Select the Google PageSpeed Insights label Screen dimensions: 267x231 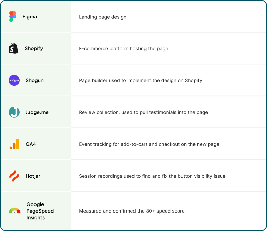point(40,211)
